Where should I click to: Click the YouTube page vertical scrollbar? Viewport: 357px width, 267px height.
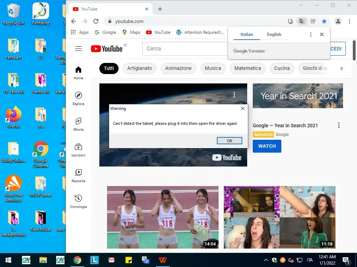coord(354,50)
